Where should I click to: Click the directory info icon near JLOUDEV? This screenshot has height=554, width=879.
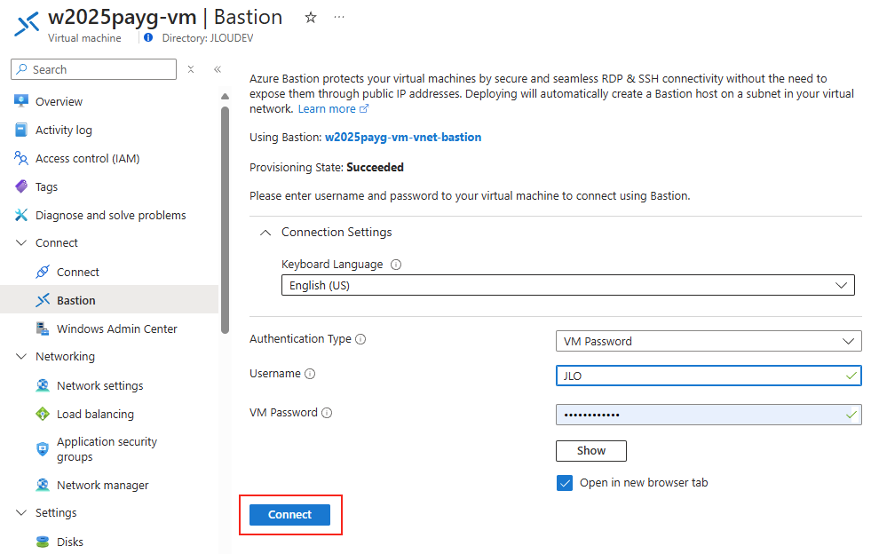point(148,37)
